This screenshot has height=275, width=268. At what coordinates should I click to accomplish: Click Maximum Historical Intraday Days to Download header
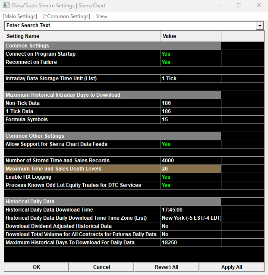coord(113,95)
